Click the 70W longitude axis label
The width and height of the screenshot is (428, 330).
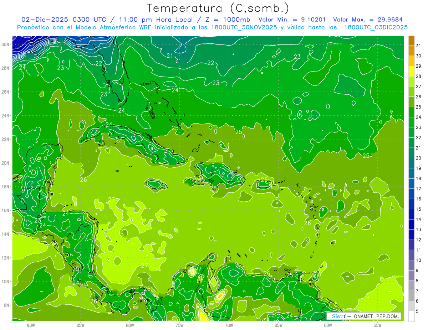click(x=229, y=325)
